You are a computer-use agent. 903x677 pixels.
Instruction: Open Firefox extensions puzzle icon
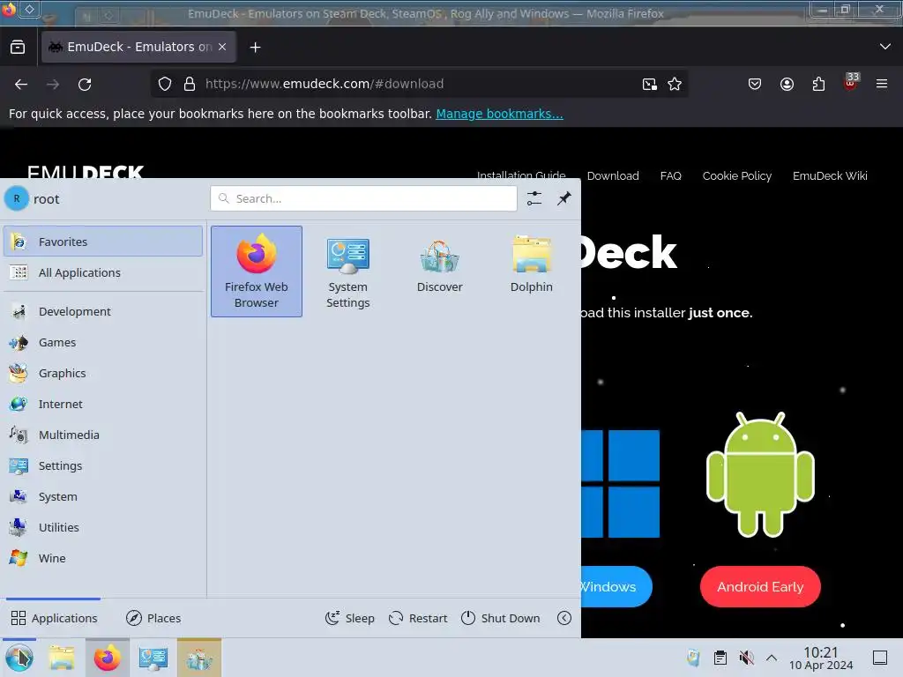click(x=818, y=84)
